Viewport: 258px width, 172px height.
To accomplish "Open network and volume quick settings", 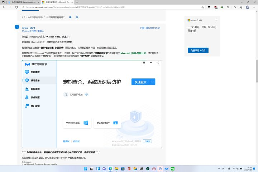I will (x=237, y=169).
